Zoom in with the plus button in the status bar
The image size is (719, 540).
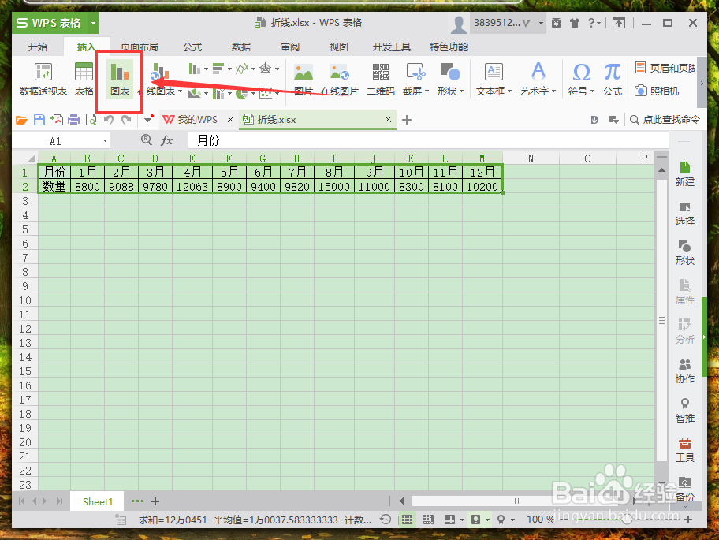tap(687, 520)
